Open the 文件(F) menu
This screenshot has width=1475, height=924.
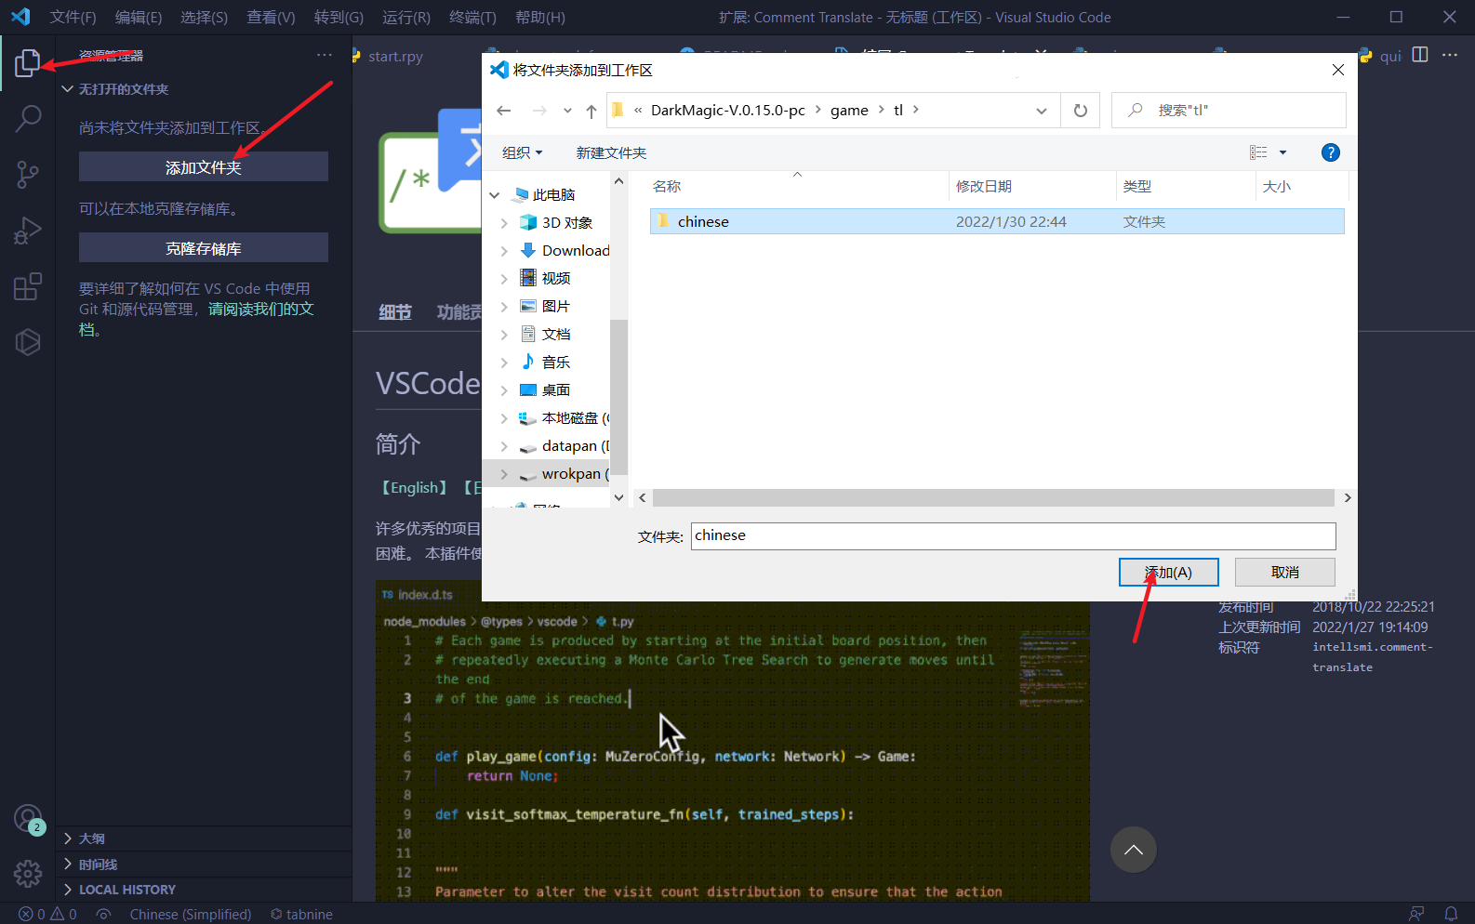(73, 17)
